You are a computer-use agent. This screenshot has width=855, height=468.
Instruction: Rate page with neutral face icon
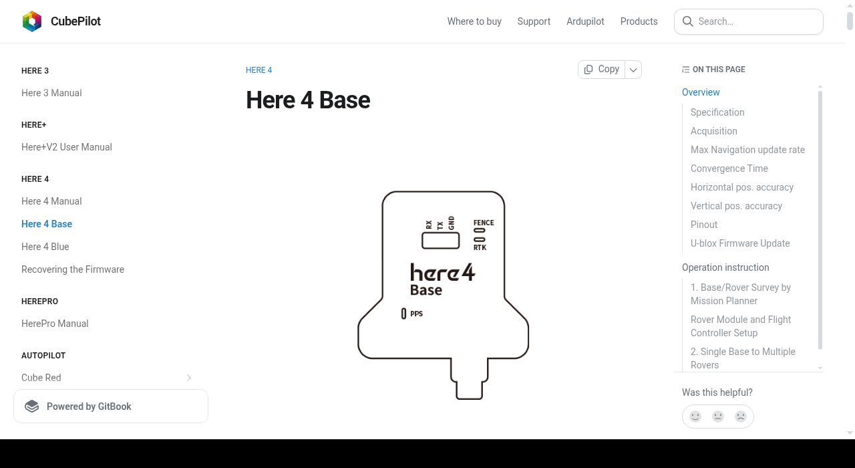pyautogui.click(x=718, y=417)
